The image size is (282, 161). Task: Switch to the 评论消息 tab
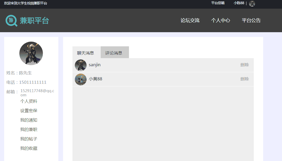click(114, 53)
